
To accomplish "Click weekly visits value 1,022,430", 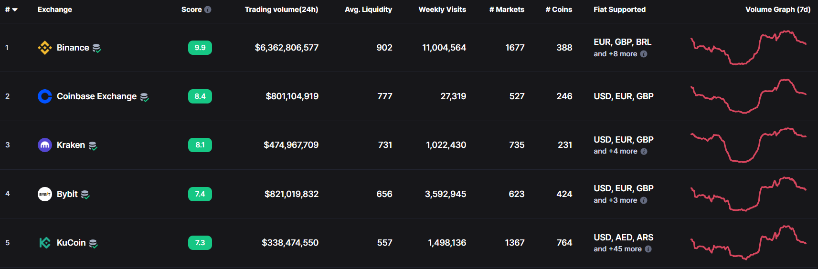I will click(446, 145).
